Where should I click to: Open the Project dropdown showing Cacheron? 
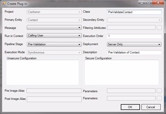point(54,12)
